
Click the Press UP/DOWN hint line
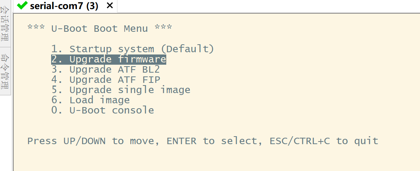(x=203, y=141)
